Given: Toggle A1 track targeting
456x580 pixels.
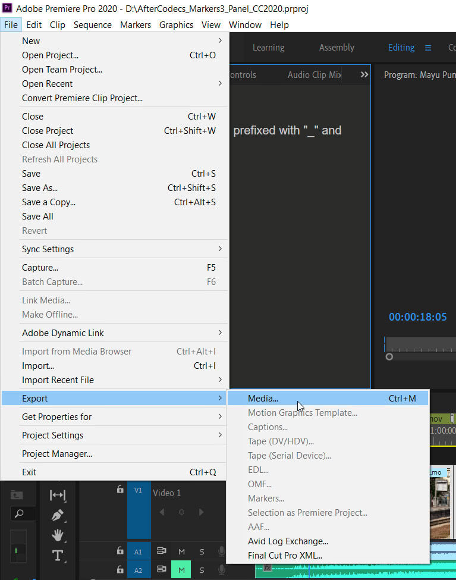Looking at the screenshot, I should tap(139, 551).
